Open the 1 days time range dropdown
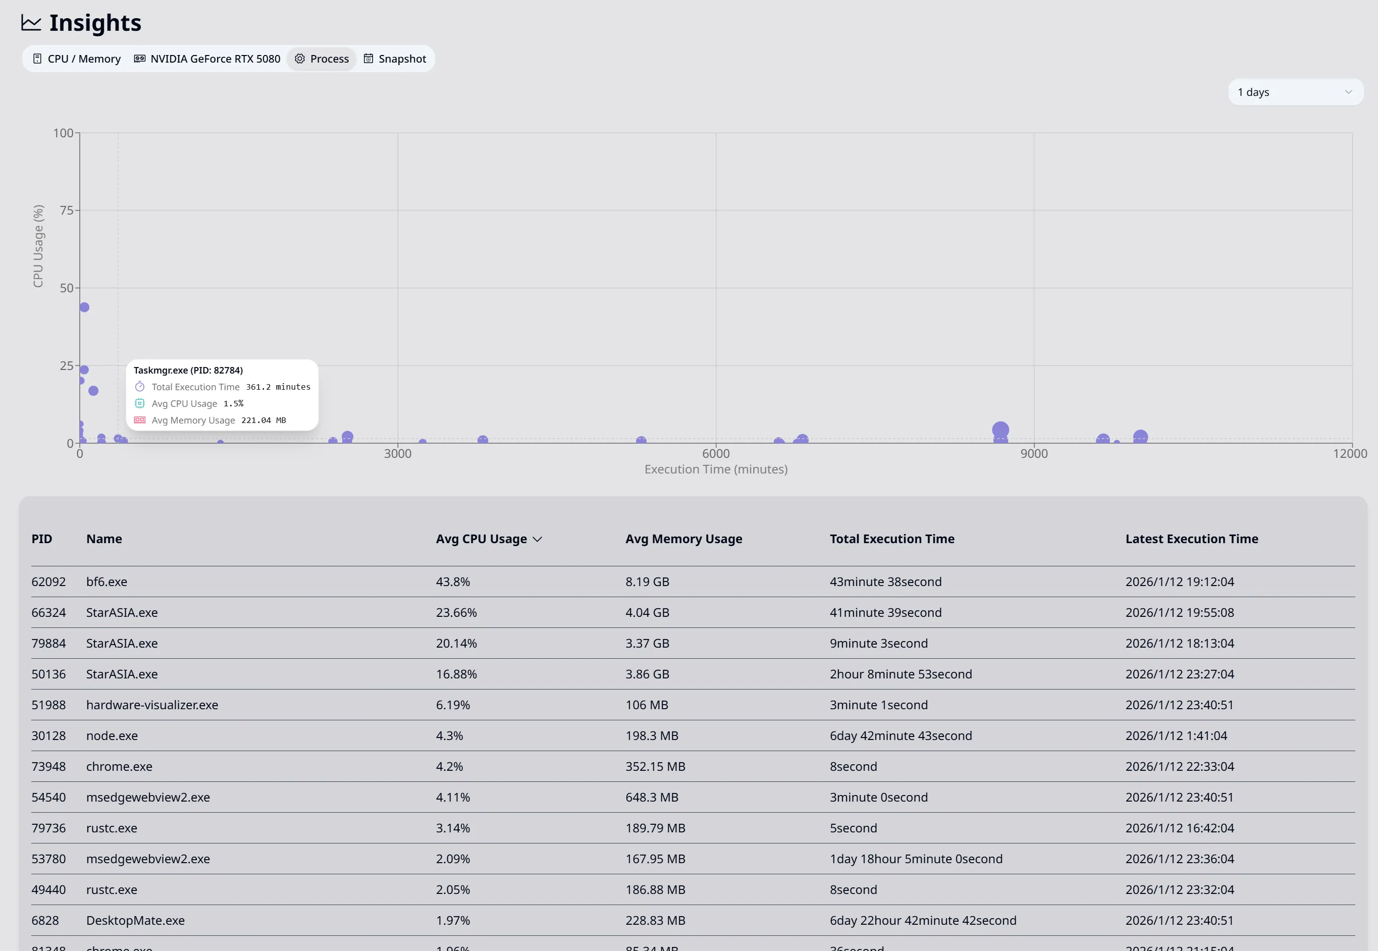This screenshot has width=1378, height=951. (1296, 92)
